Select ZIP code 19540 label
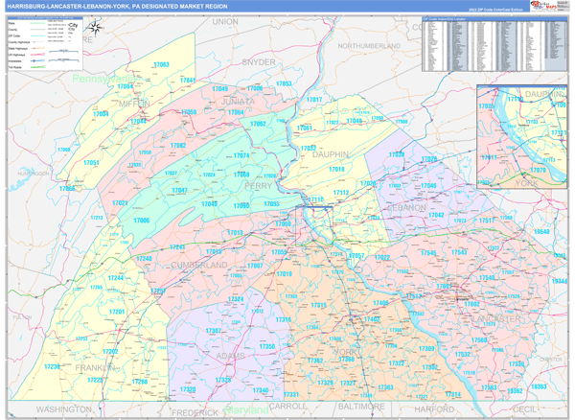575x420 pixels. 541,231
